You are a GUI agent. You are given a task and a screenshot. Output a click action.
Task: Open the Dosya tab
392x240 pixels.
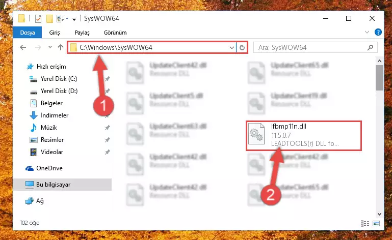pyautogui.click(x=28, y=33)
